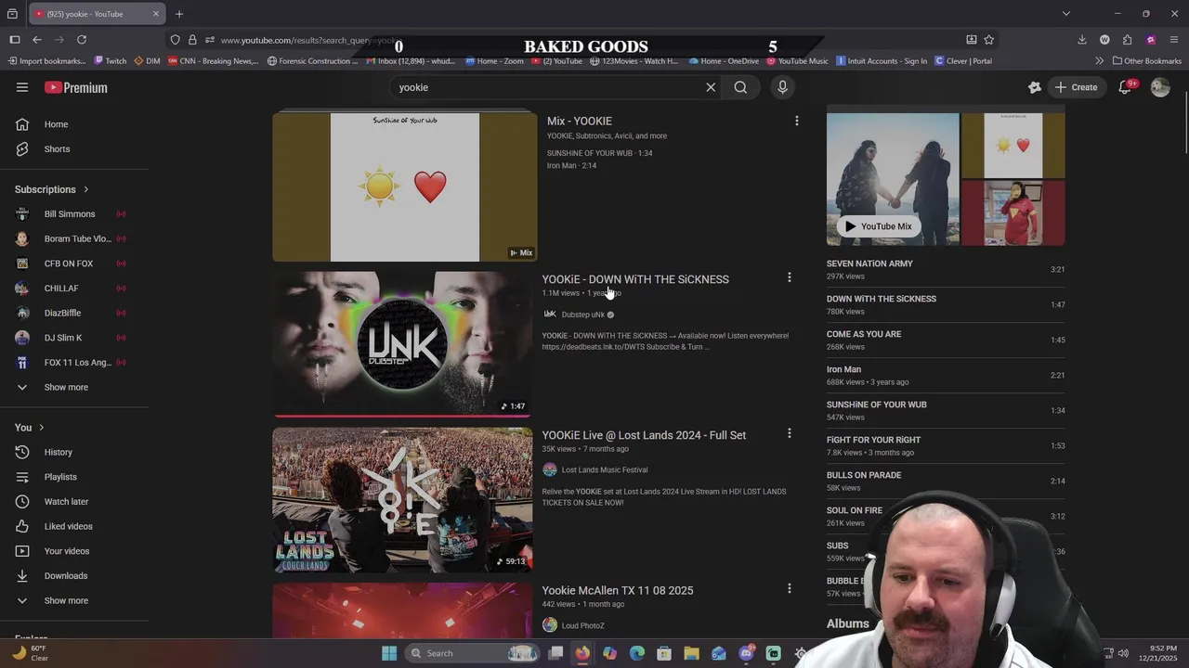Click the taskbar Search box
Screen dimensions: 1189x668
(x=474, y=653)
